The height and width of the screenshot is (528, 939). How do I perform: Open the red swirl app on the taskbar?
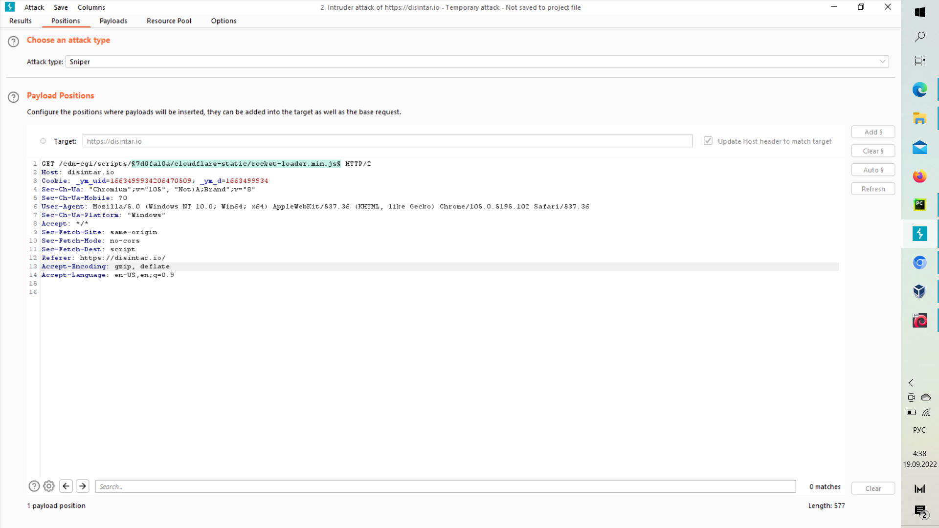pos(920,321)
